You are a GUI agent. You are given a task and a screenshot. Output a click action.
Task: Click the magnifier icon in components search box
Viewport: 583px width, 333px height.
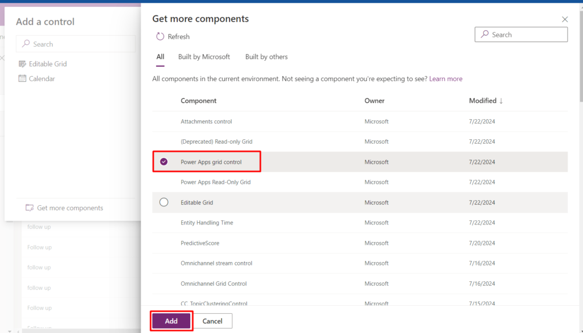click(x=485, y=34)
